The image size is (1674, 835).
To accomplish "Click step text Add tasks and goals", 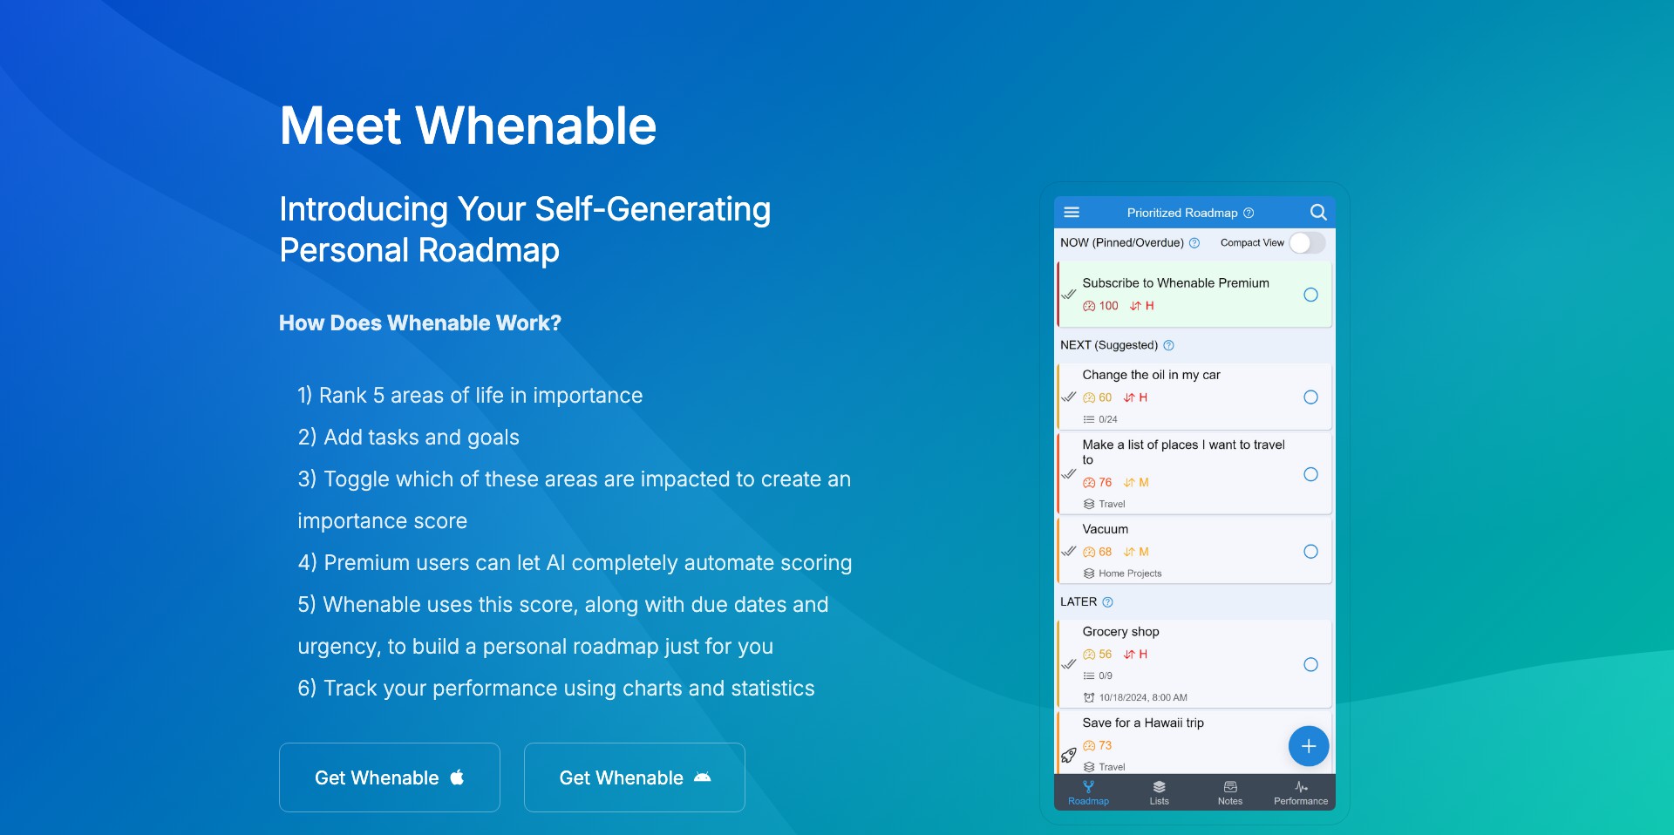I will [x=409, y=438].
